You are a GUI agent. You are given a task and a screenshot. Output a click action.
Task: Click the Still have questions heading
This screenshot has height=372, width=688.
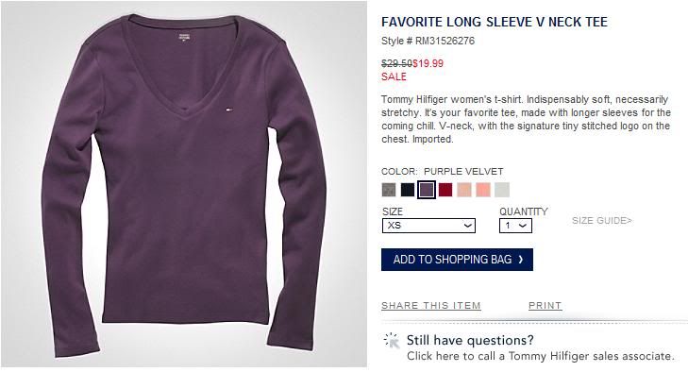click(x=470, y=340)
